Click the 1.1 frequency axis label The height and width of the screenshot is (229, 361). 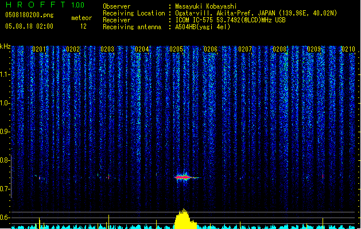[5, 74]
